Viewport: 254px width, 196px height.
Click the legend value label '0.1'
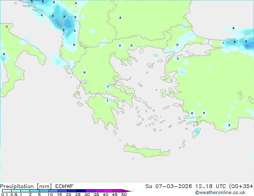4,194
